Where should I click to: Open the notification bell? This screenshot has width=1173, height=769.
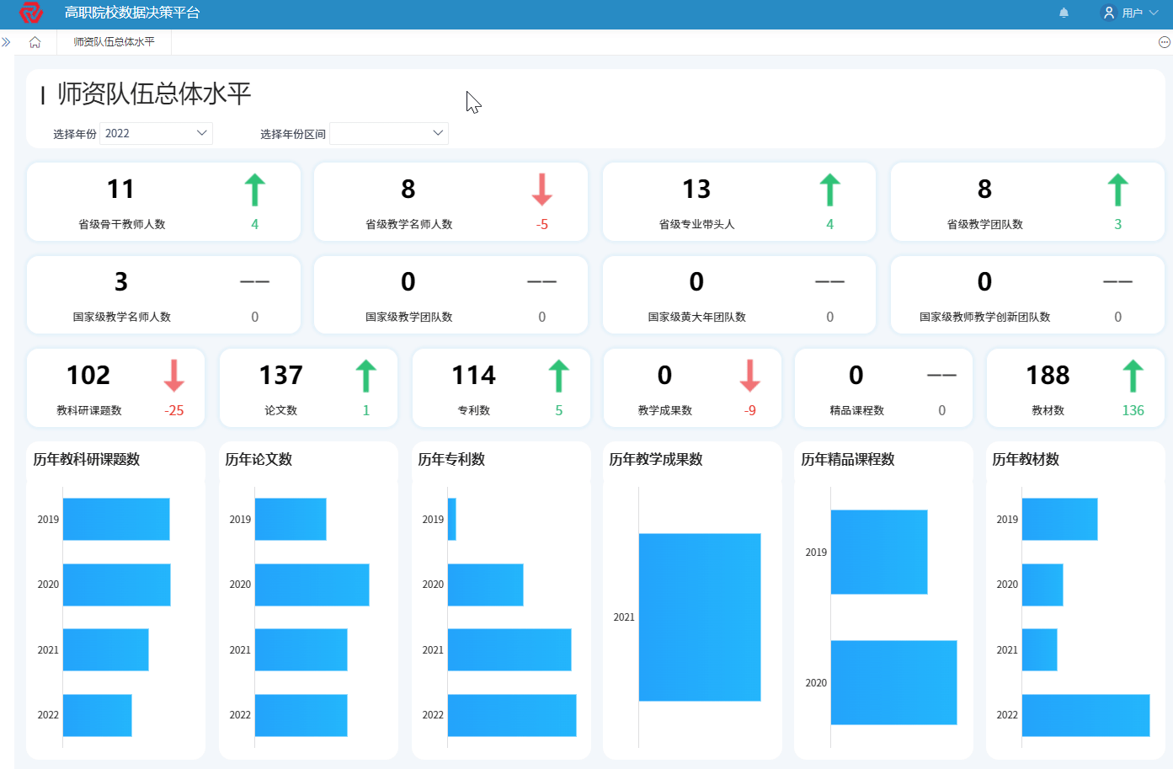tap(1064, 13)
